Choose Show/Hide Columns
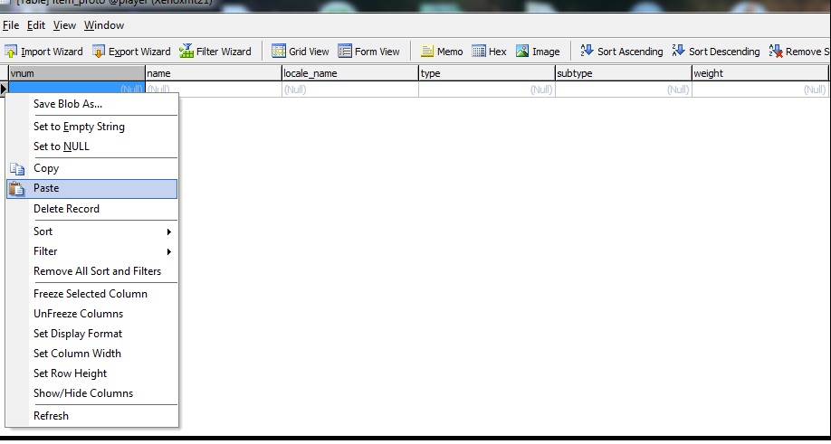This screenshot has width=831, height=444. coord(91,393)
